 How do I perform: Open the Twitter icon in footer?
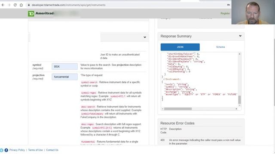coord(1,150)
